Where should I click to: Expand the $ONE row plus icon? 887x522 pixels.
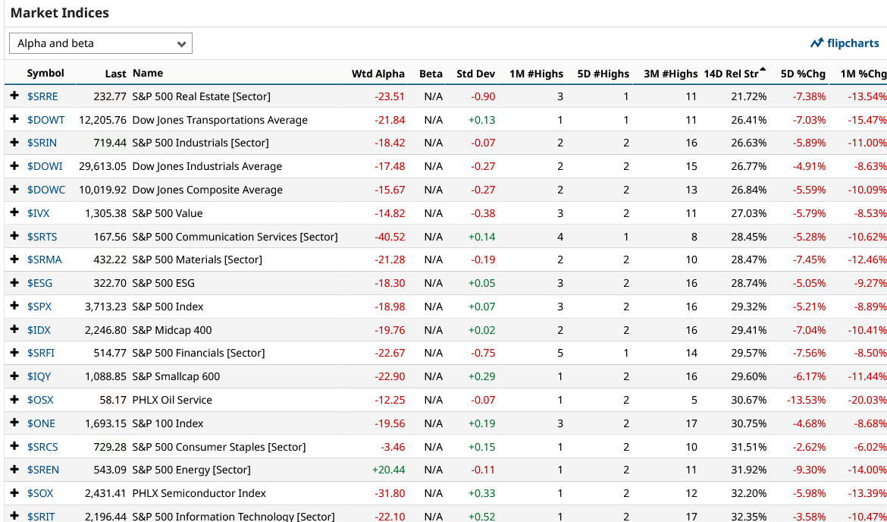[14, 423]
